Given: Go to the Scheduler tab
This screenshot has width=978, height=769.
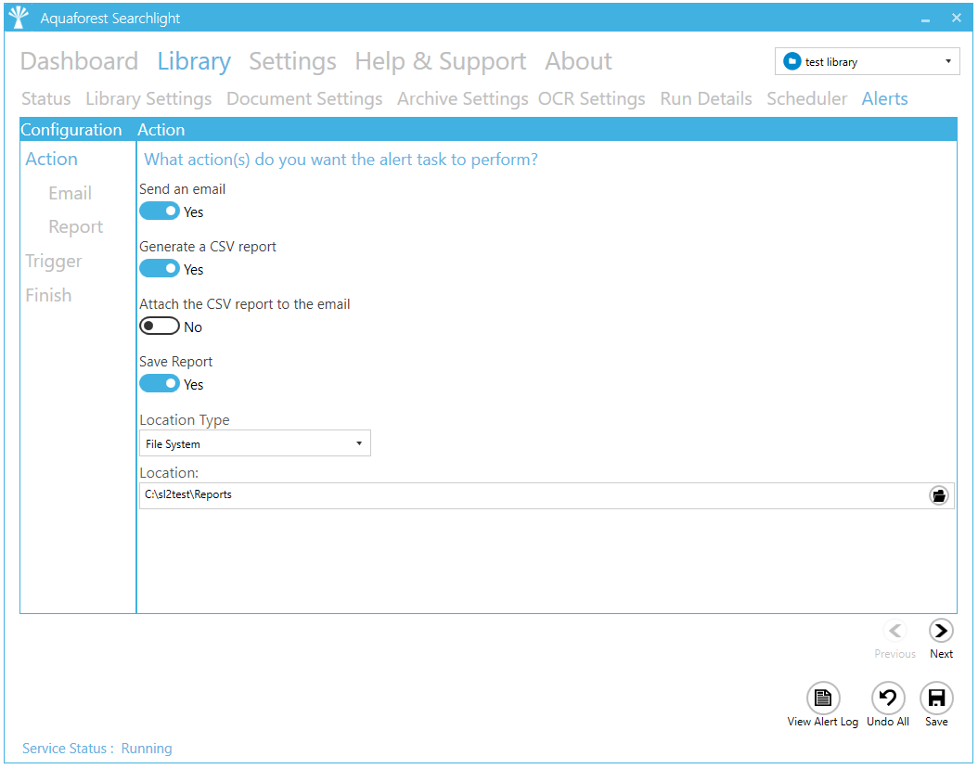Looking at the screenshot, I should coord(806,98).
